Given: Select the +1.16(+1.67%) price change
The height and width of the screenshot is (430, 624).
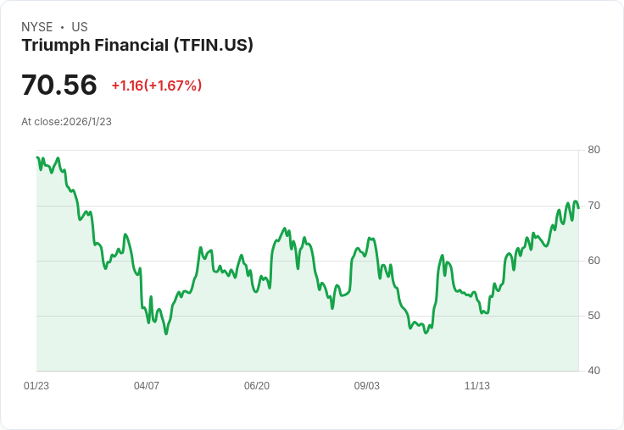Looking at the screenshot, I should tap(156, 85).
